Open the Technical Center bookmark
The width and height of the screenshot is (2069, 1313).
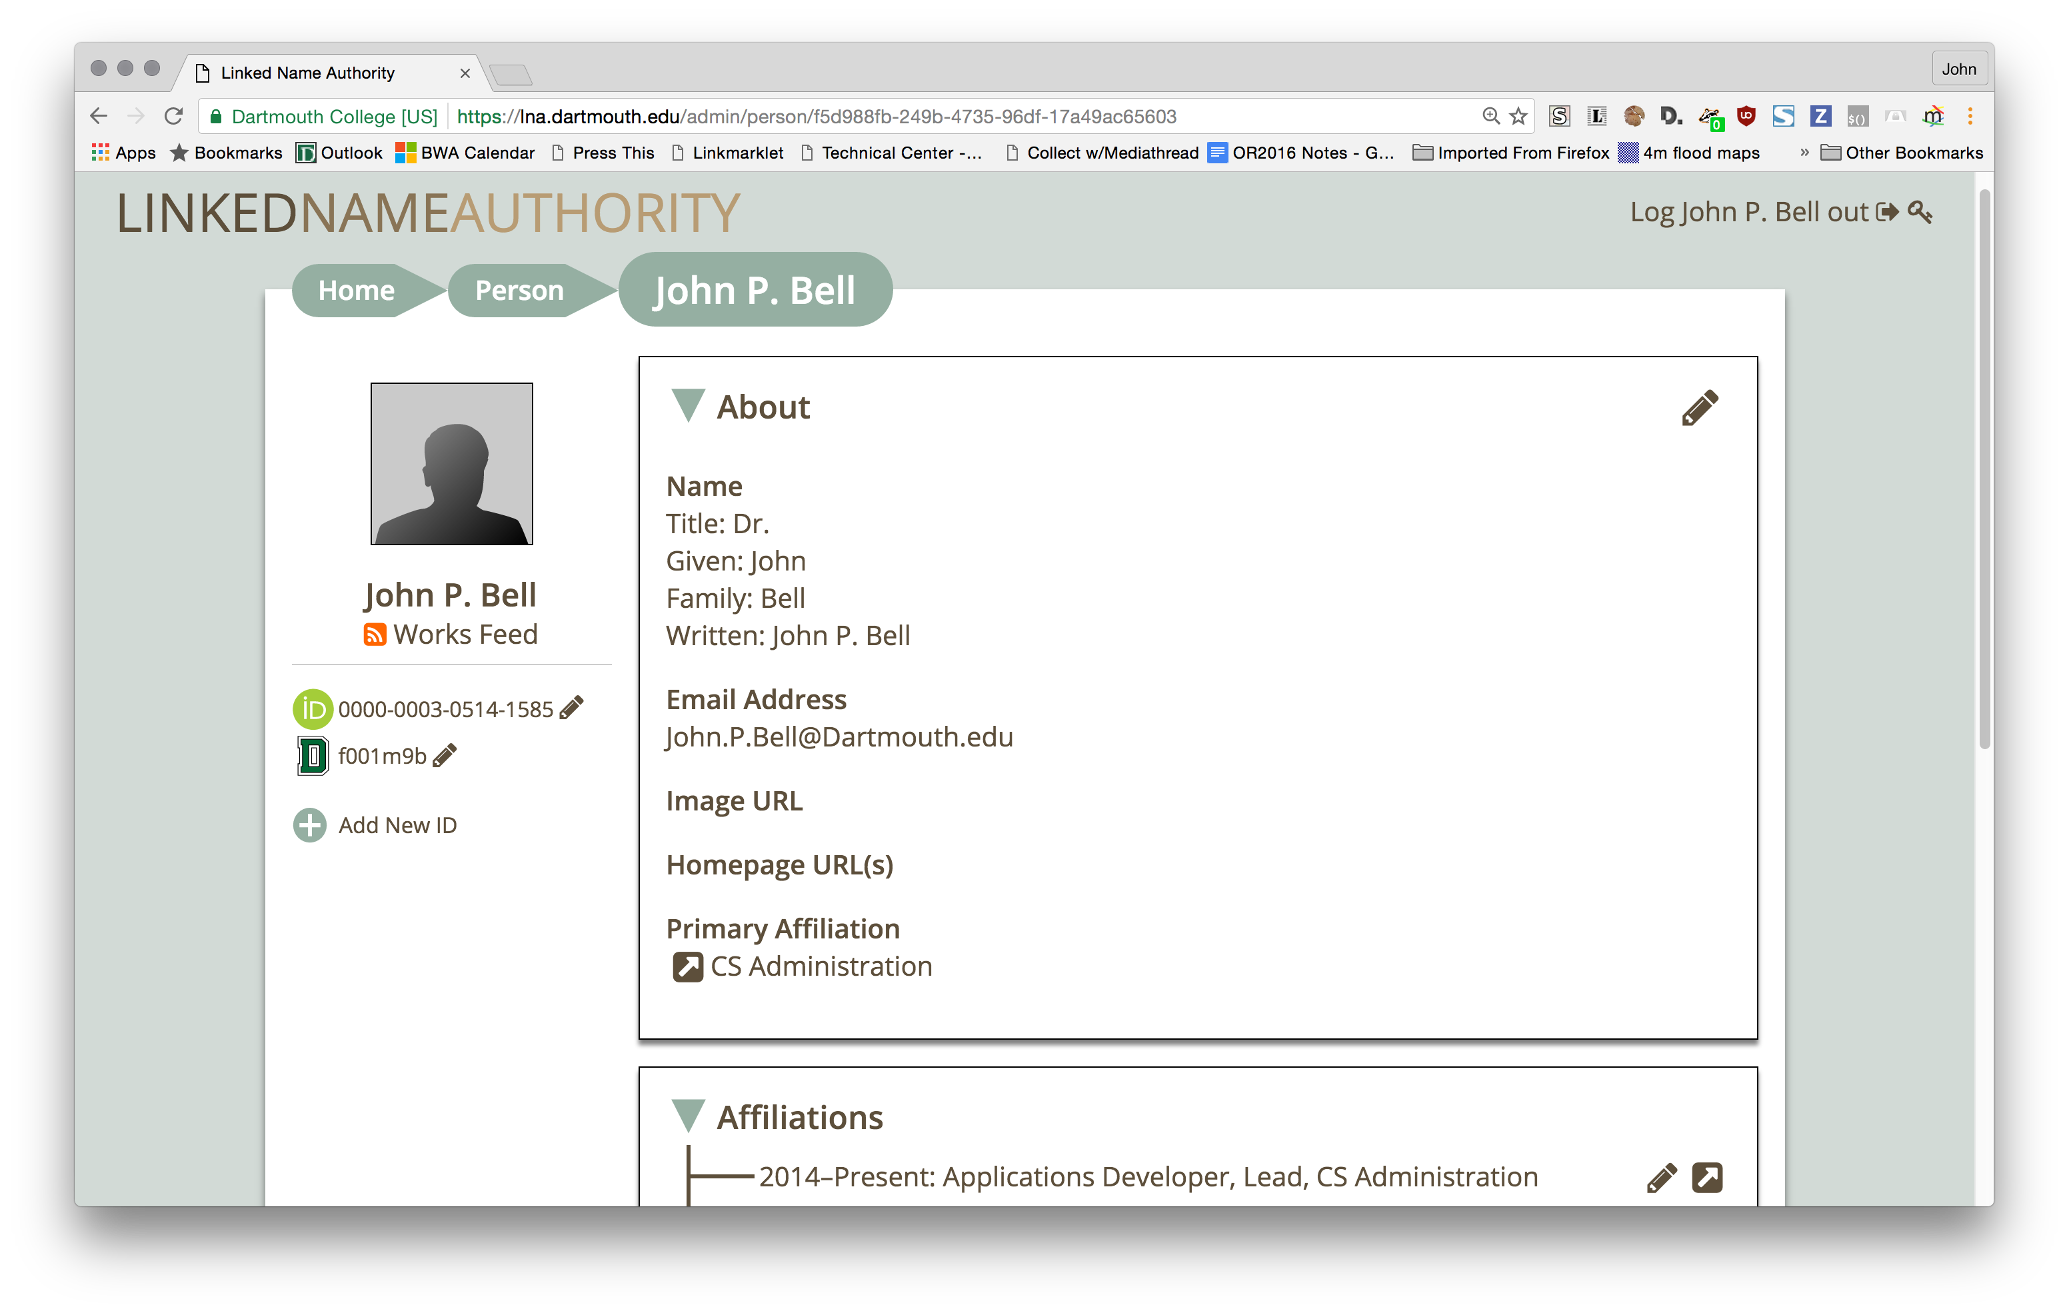[x=891, y=153]
